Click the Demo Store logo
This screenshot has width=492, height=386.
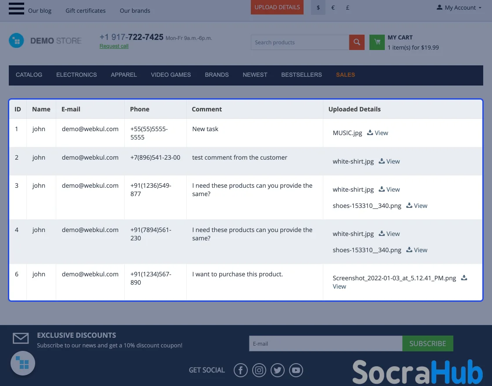click(45, 41)
